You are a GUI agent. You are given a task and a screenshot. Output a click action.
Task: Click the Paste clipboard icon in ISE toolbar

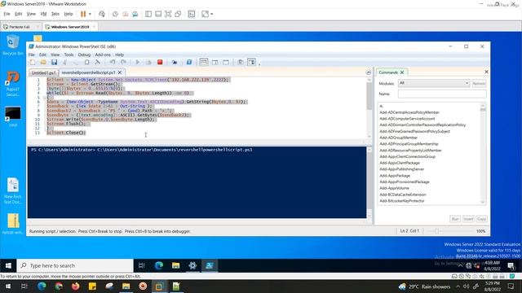pos(87,62)
